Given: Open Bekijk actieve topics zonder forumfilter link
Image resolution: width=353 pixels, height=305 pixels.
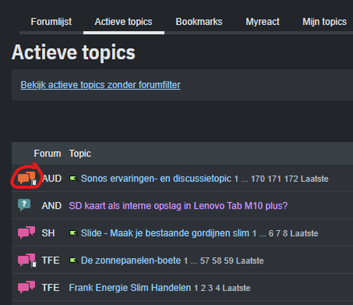Looking at the screenshot, I should (100, 85).
